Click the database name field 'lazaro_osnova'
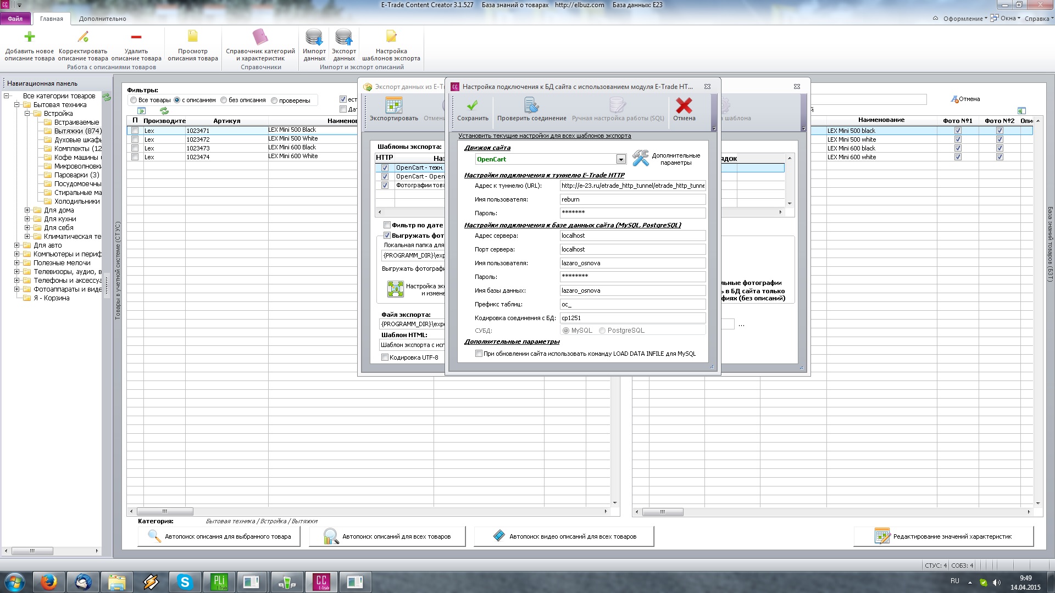Viewport: 1055px width, 593px height. pos(632,290)
